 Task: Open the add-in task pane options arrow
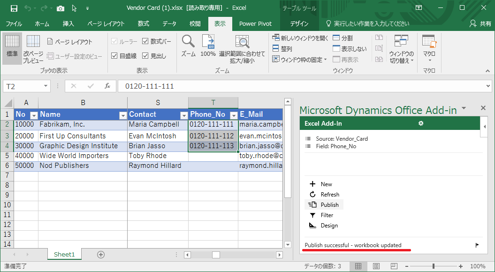tap(464, 108)
